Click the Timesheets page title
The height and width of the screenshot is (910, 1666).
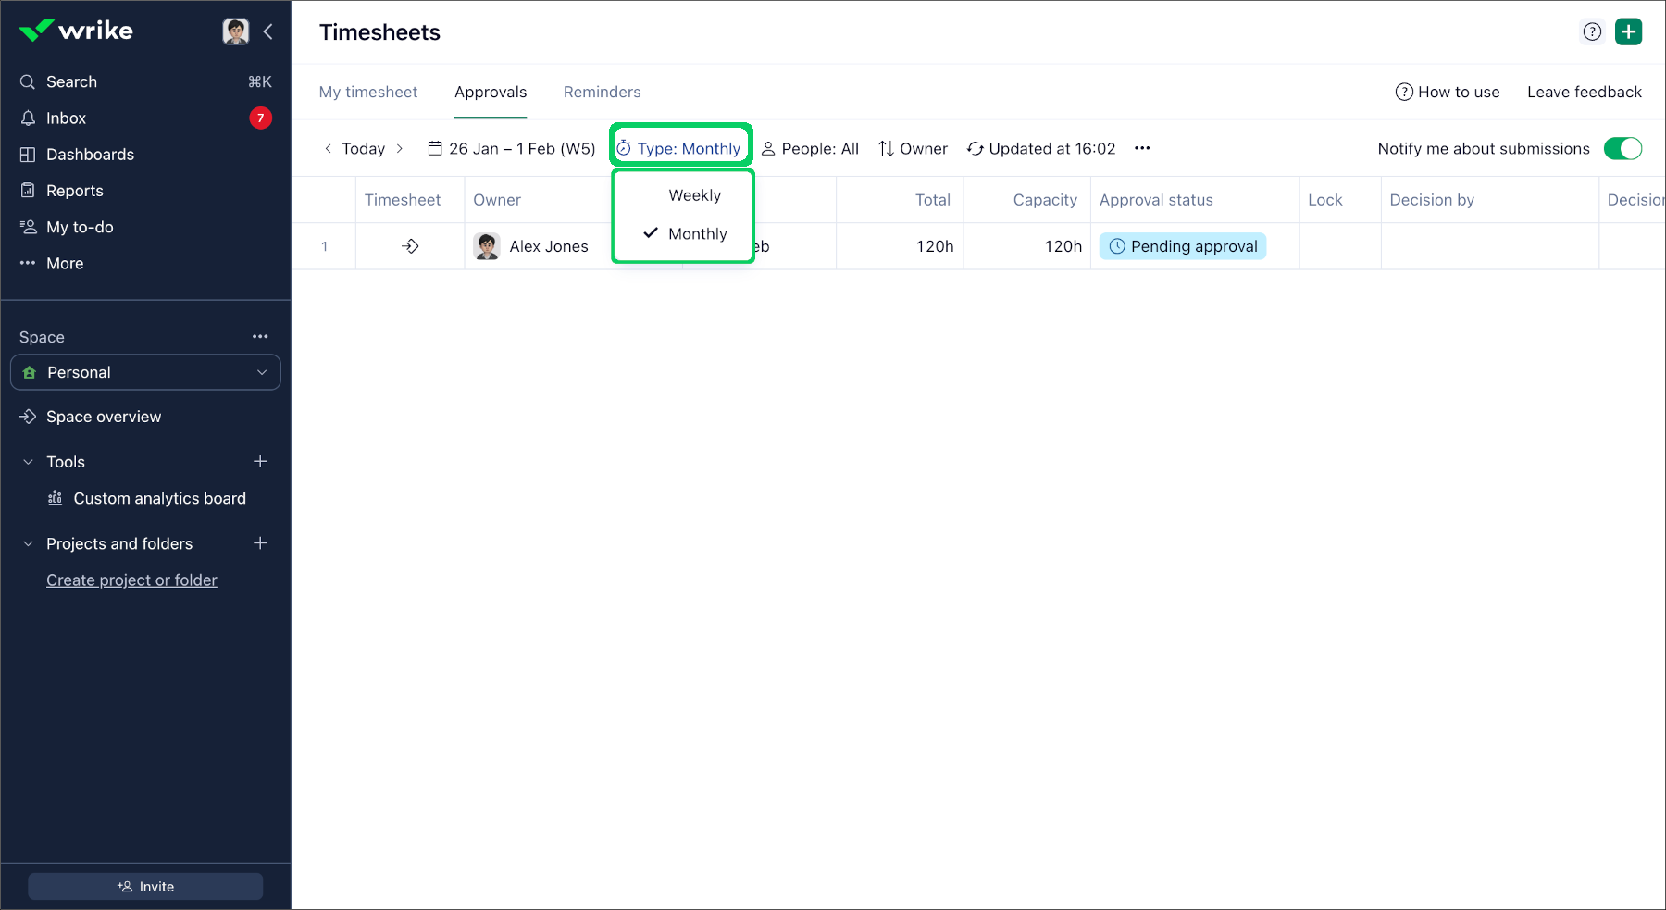pos(379,32)
